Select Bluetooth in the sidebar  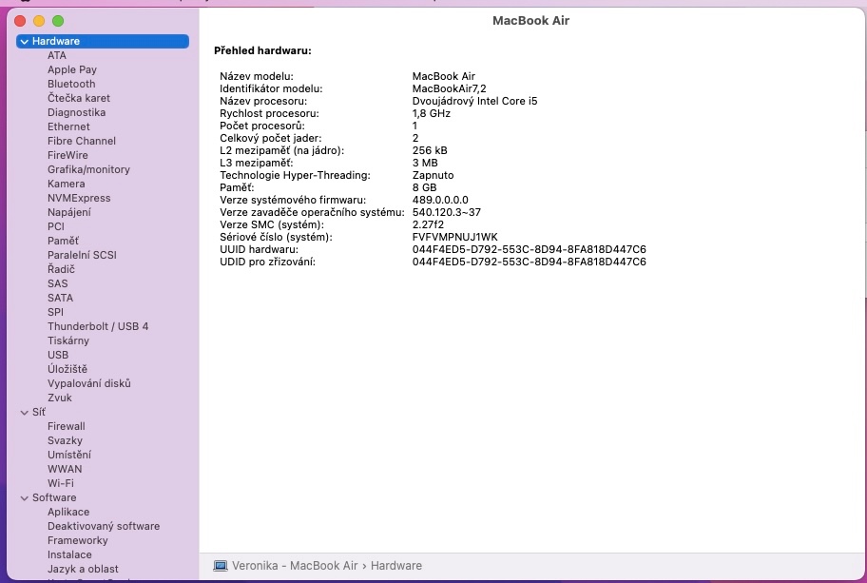pyautogui.click(x=71, y=84)
